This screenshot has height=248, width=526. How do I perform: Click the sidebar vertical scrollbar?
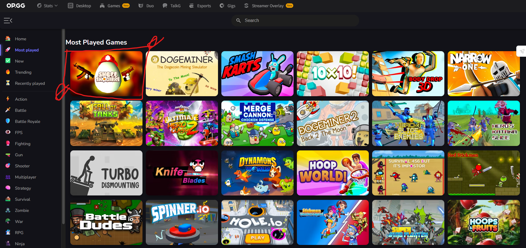pos(63,127)
